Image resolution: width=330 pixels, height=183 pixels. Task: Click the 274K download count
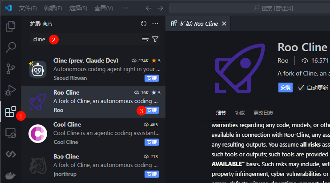[x=140, y=61]
